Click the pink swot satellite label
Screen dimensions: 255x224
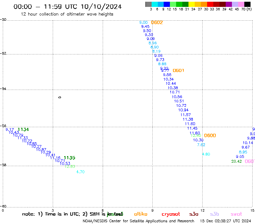[x=236, y=214]
